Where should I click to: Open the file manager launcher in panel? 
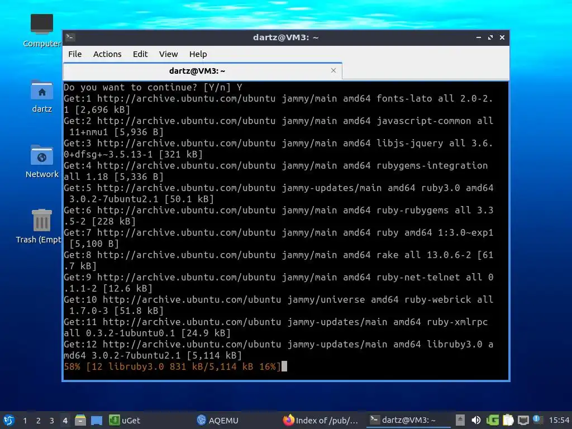coord(80,420)
